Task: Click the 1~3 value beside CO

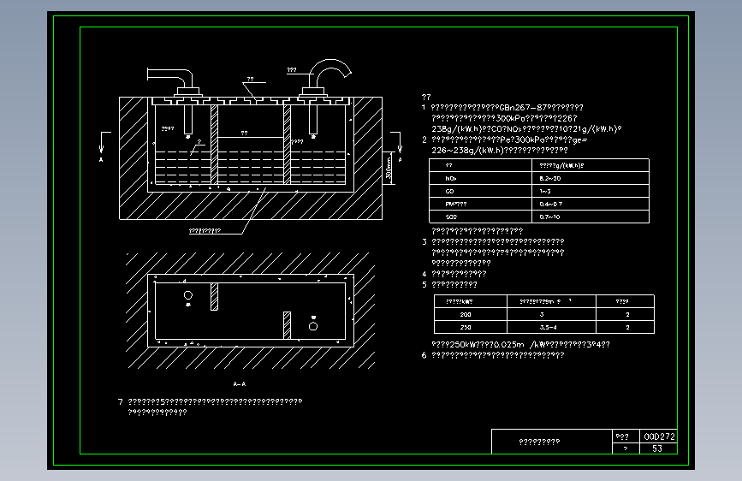Action: pyautogui.click(x=591, y=191)
